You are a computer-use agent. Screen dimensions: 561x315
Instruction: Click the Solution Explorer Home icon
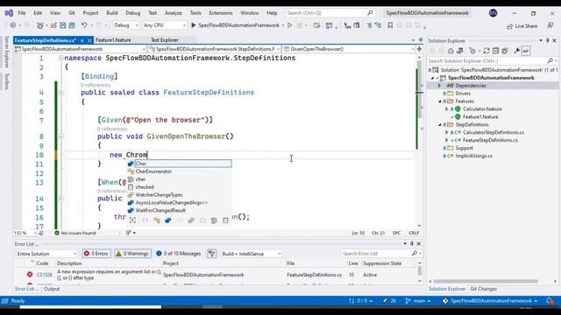pos(451,51)
